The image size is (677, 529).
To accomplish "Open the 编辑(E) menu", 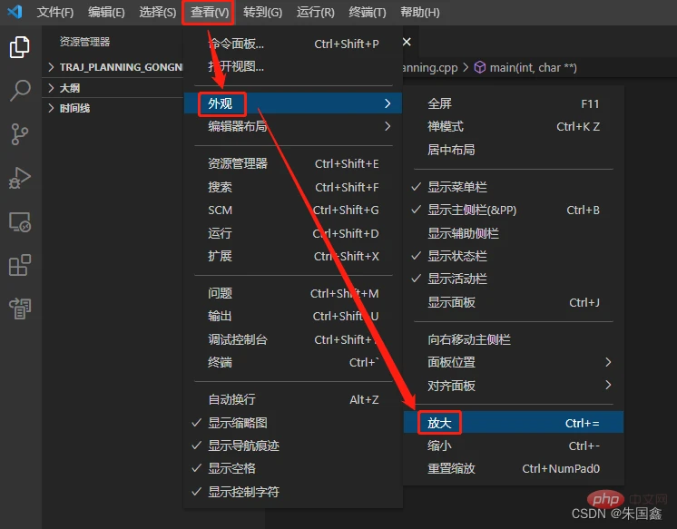I will pos(106,12).
